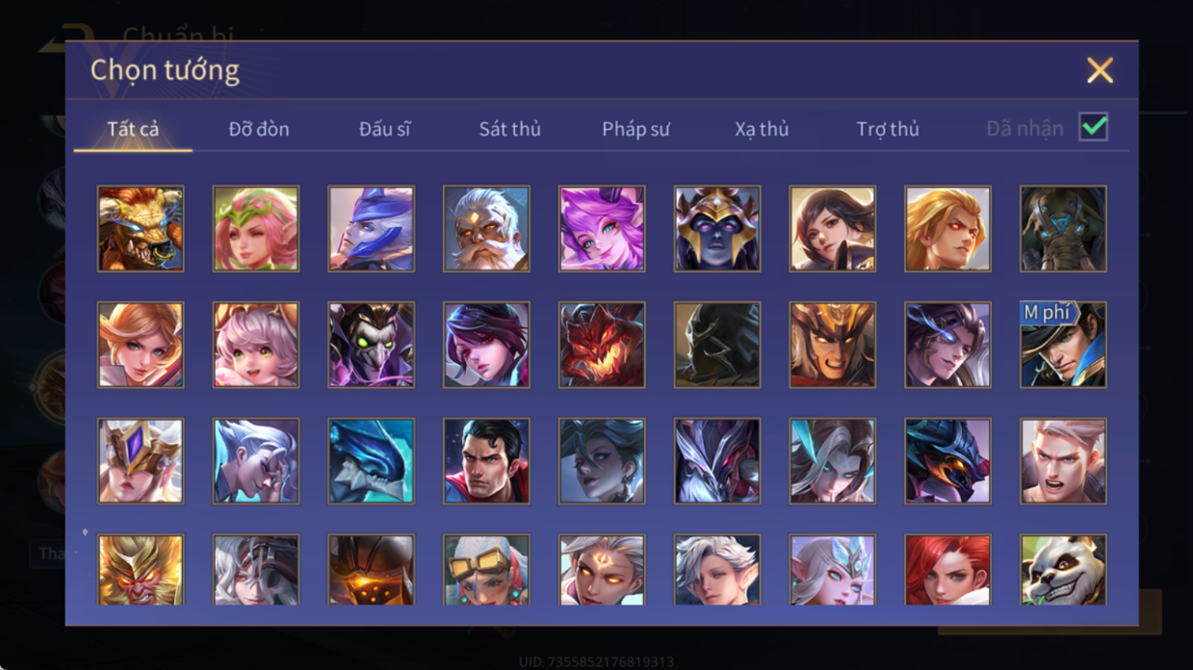Select the white-bearded old man hero
The width and height of the screenshot is (1193, 670).
point(486,229)
